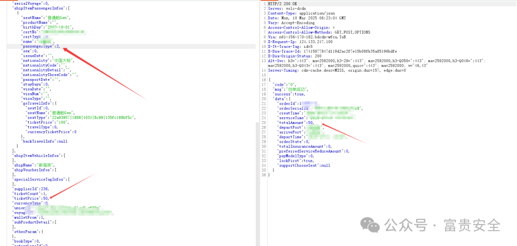517x246 pixels.
Task: Click the "orderState":0 response line
Action: [293, 142]
